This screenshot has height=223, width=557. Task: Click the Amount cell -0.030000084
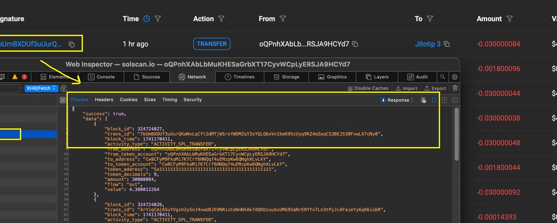pyautogui.click(x=499, y=44)
